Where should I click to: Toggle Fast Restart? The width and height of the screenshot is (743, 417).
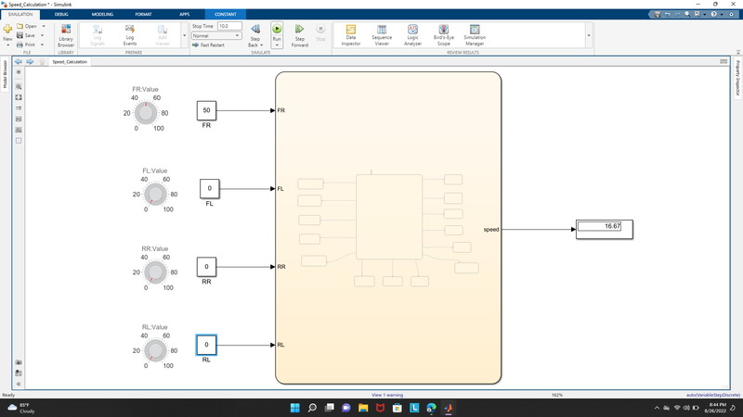click(208, 44)
